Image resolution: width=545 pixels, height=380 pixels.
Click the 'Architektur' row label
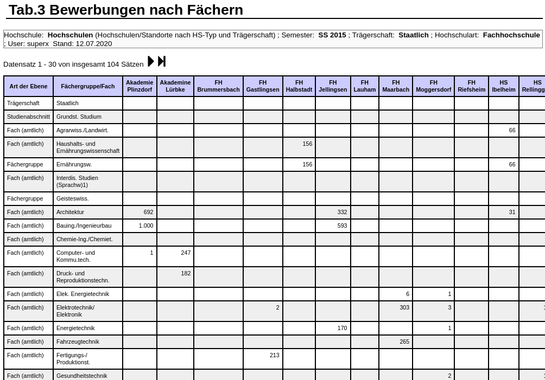[x=70, y=212]
